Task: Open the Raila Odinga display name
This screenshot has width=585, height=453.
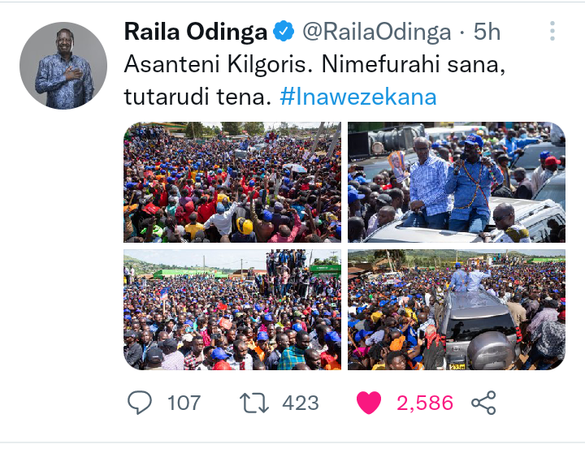Action: 196,32
